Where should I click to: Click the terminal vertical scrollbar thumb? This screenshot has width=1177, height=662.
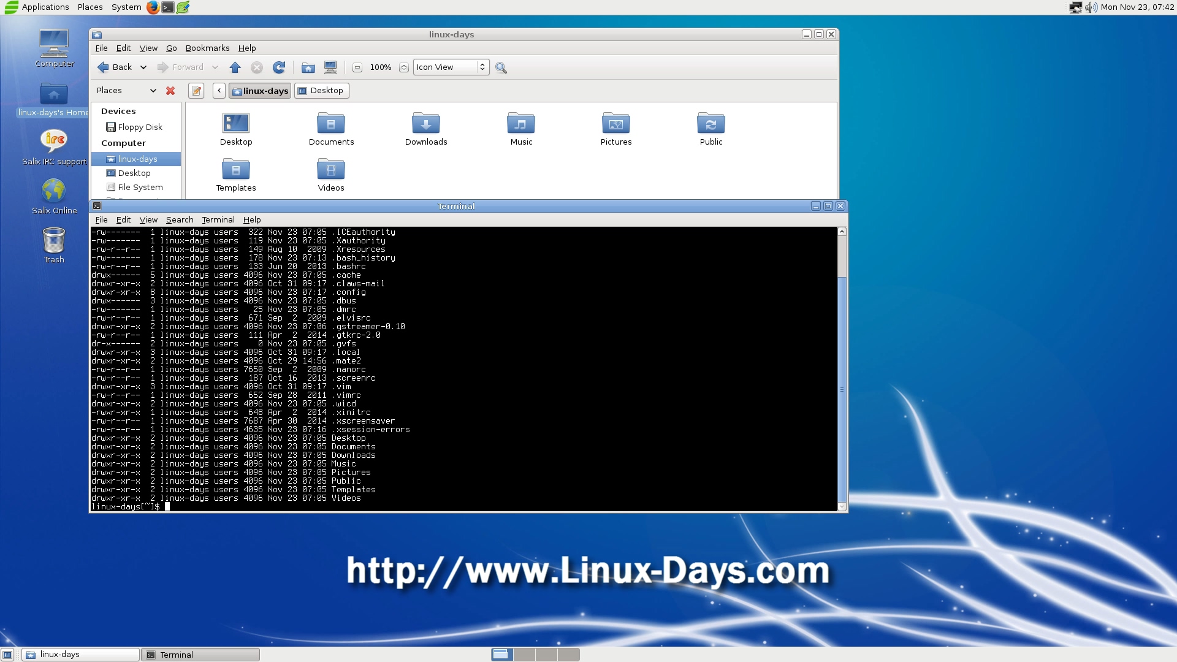(x=842, y=389)
